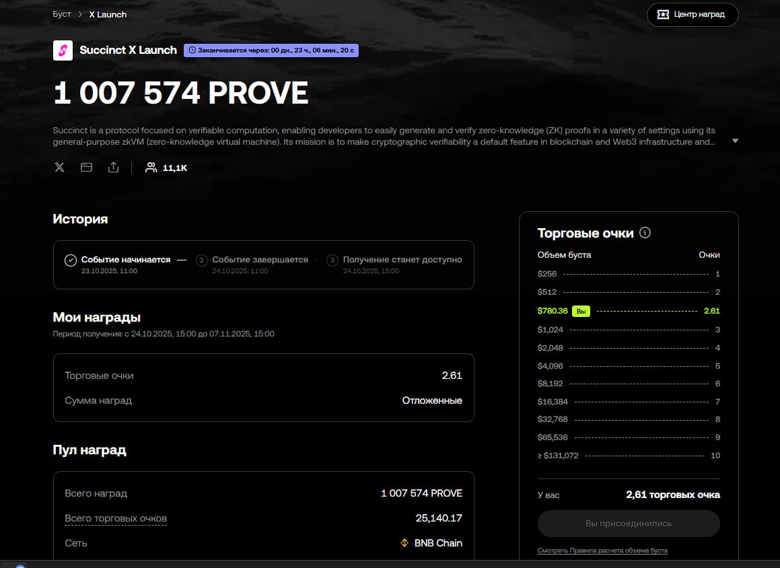Click the X Launch breadcrumb item

tap(108, 14)
